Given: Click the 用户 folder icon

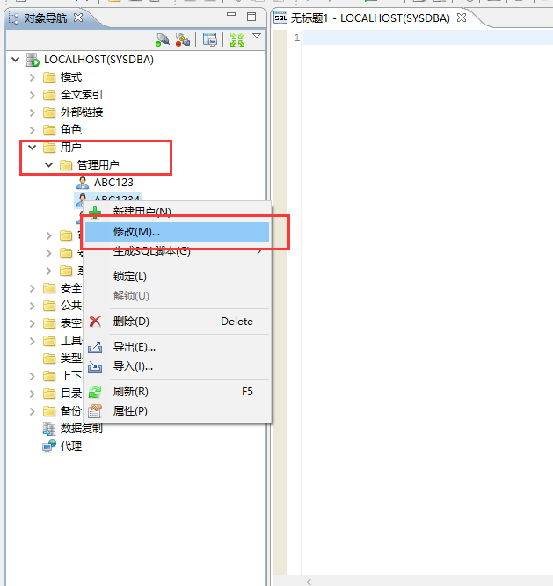Looking at the screenshot, I should [49, 148].
